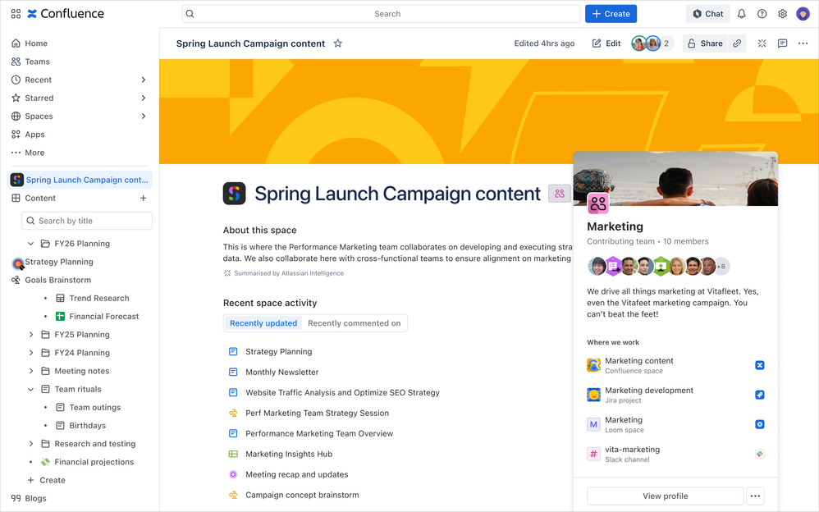Screen dimensions: 819x512
Task: Expand the Spaces menu chevron
Action: [143, 116]
